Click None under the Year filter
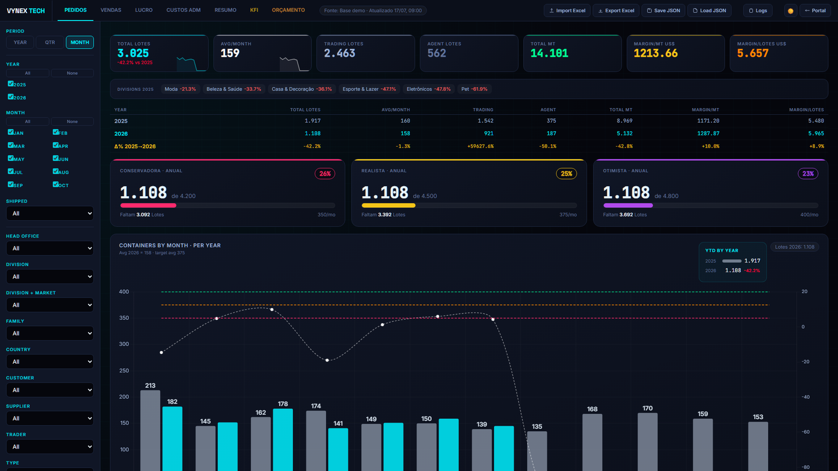Viewport: 838px width, 471px height. (x=72, y=73)
